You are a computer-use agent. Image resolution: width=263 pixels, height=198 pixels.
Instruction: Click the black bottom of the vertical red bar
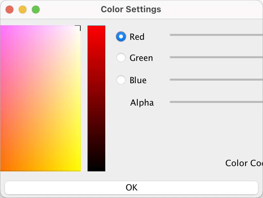click(96, 169)
